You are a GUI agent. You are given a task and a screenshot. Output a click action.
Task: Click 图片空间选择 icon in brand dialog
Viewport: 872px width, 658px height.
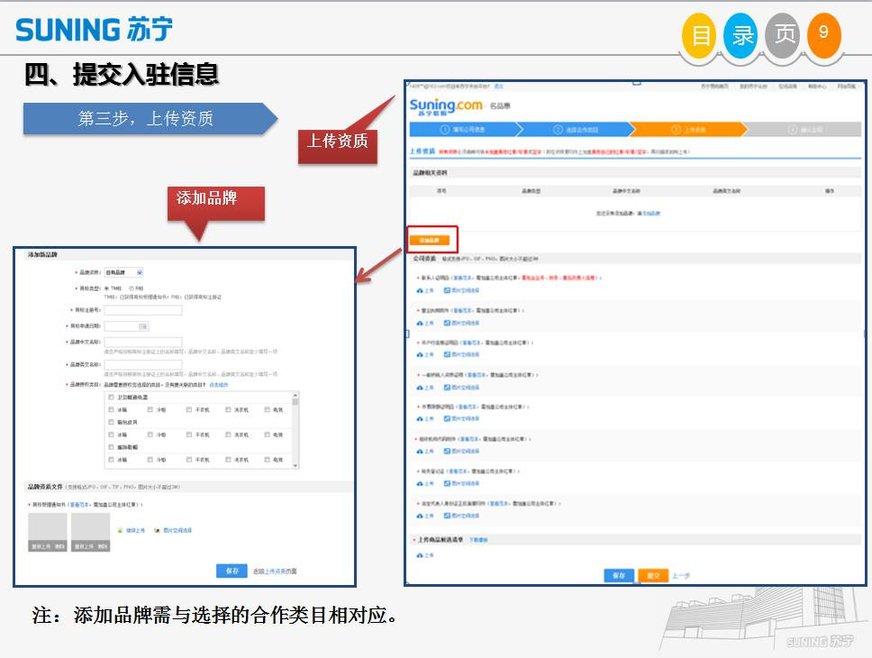[x=157, y=531]
